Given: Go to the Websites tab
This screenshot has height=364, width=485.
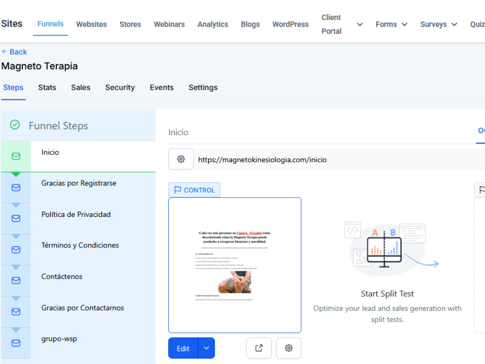Looking at the screenshot, I should (91, 24).
